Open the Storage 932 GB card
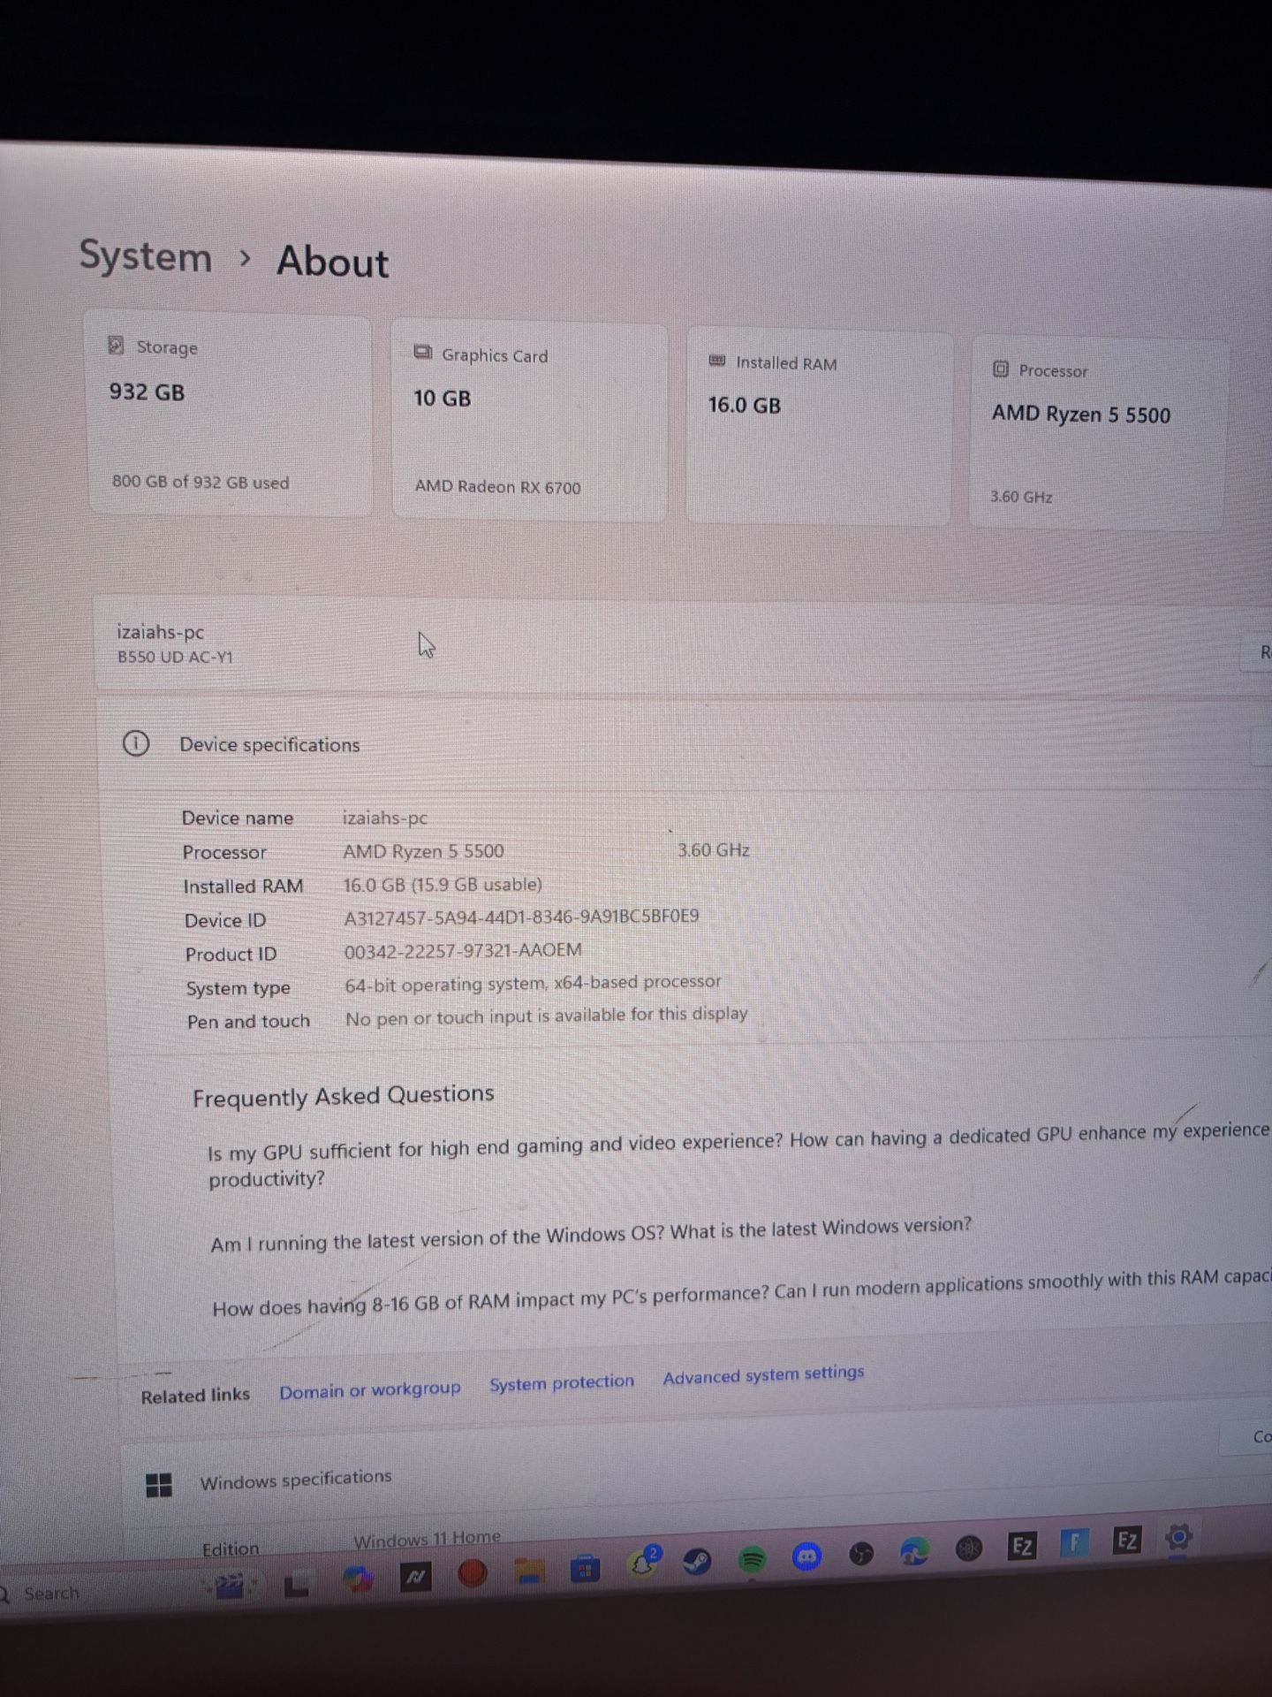Viewport: 1272px width, 1697px height. click(230, 413)
